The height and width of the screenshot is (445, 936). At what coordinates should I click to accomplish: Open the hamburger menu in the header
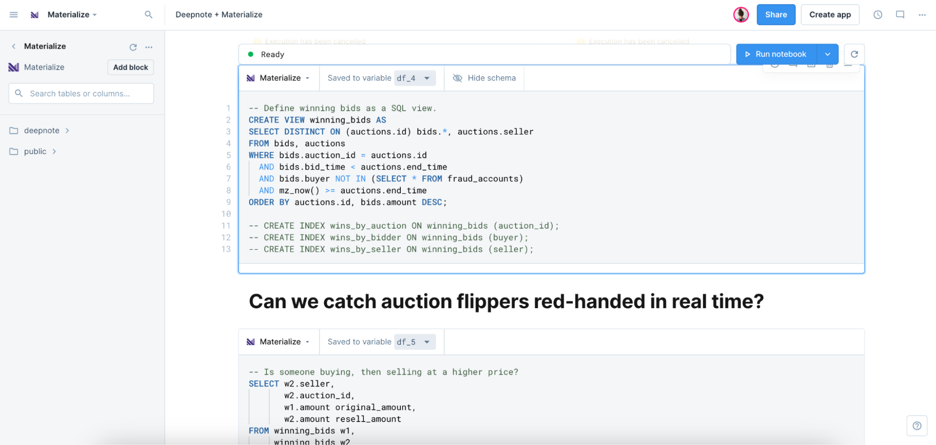(14, 15)
